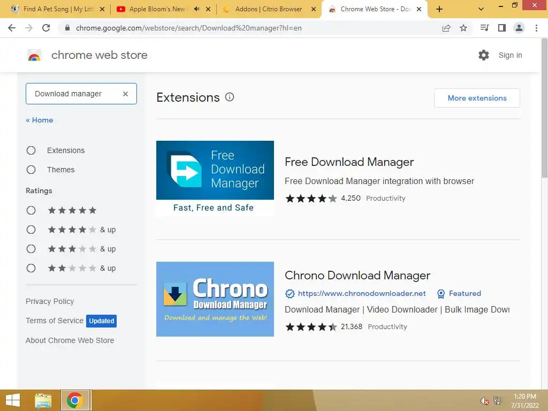
Task: Close the Addons Citrio Browser tab
Action: tap(314, 9)
